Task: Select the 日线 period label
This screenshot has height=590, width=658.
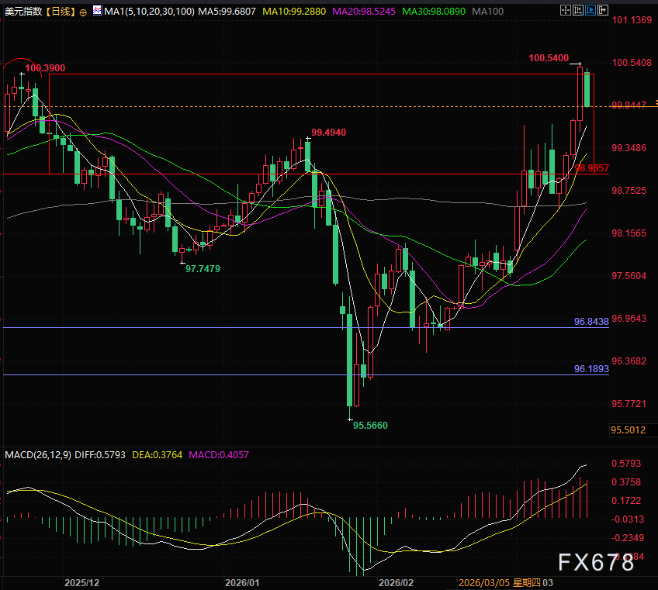Action: (61, 12)
